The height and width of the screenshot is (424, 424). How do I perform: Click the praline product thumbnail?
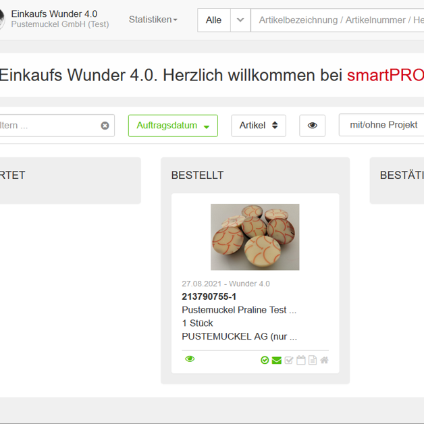(x=255, y=237)
